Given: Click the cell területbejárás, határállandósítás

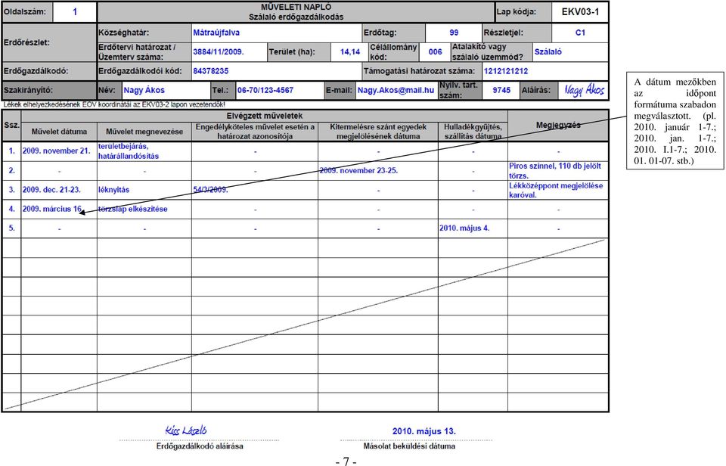Looking at the screenshot, I should tap(144, 151).
